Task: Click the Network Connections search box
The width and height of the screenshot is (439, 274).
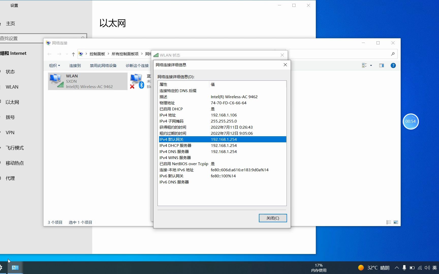Action: click(343, 54)
